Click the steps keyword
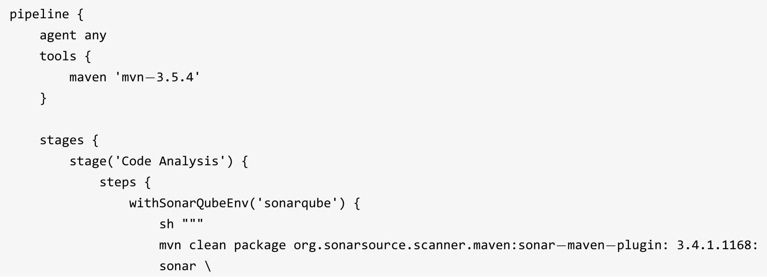The image size is (767, 280). click(117, 182)
